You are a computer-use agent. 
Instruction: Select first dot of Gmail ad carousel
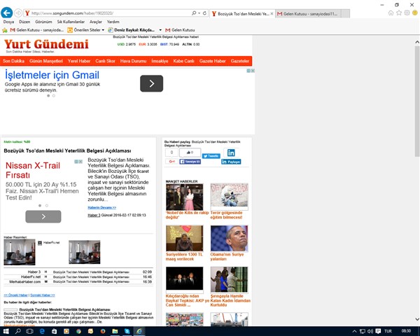[48, 96]
